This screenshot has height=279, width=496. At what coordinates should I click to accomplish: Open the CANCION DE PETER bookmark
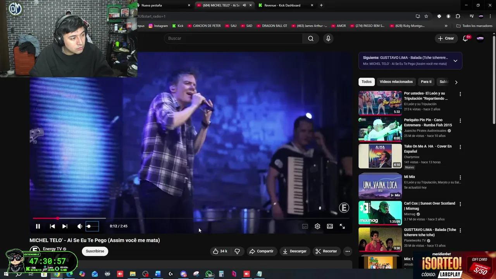click(x=204, y=26)
